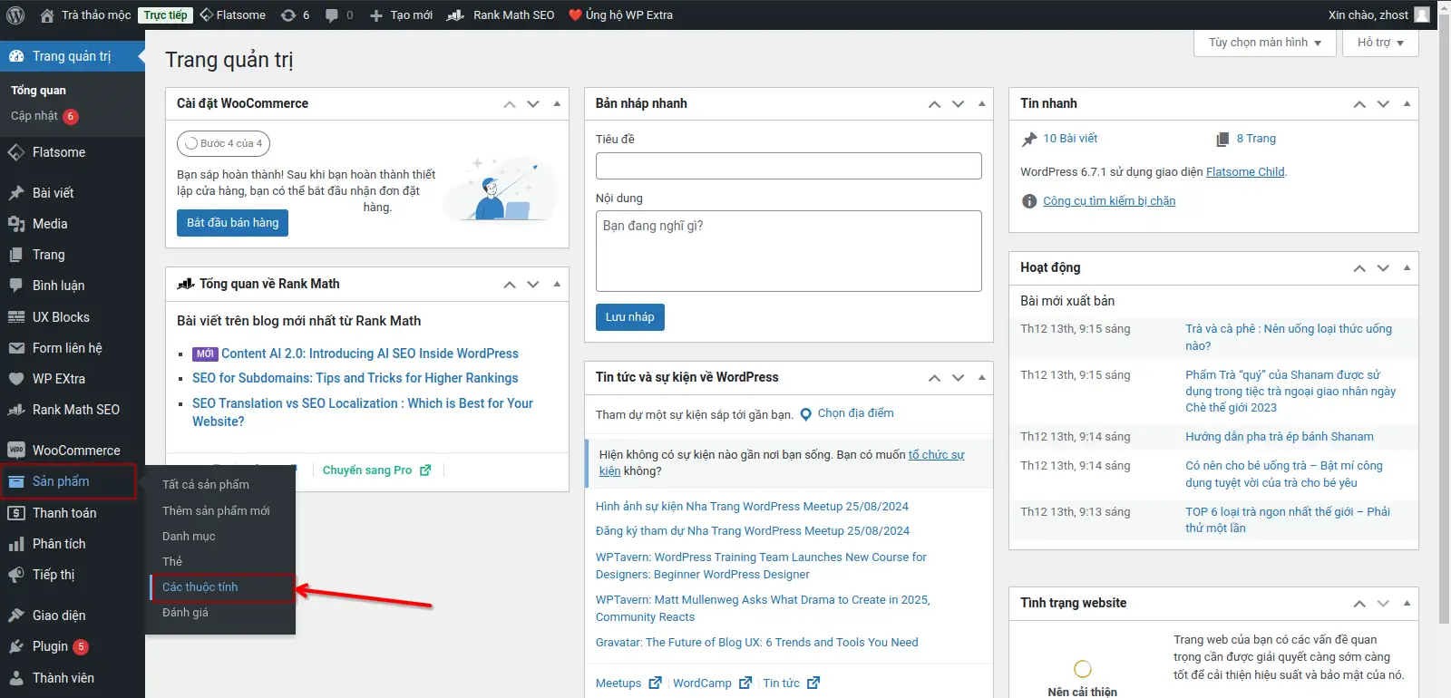Open the Flatsome Child theme link
The height and width of the screenshot is (698, 1451).
click(1245, 172)
